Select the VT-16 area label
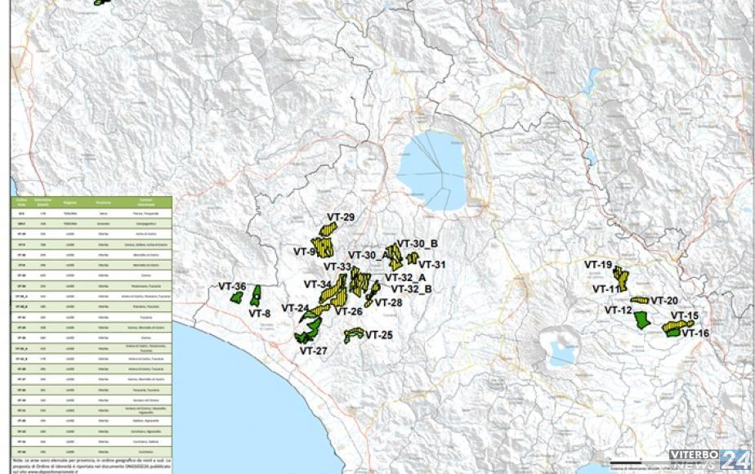 695,333
